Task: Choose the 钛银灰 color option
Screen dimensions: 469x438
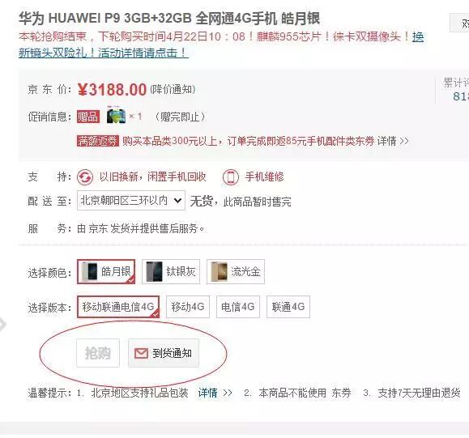Action: [x=171, y=271]
